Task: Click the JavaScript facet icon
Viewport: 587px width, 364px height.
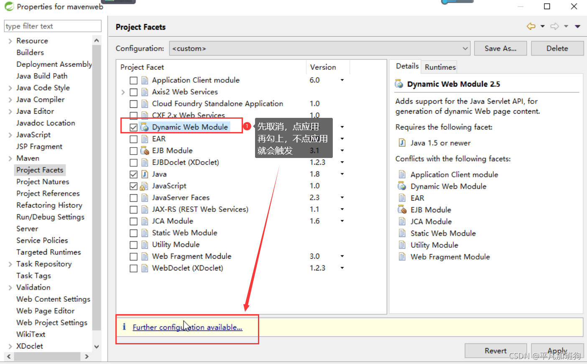Action: [144, 186]
